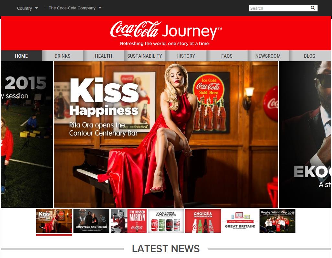
Task: Select the Great Britain launch thumbnail
Action: 240,221
